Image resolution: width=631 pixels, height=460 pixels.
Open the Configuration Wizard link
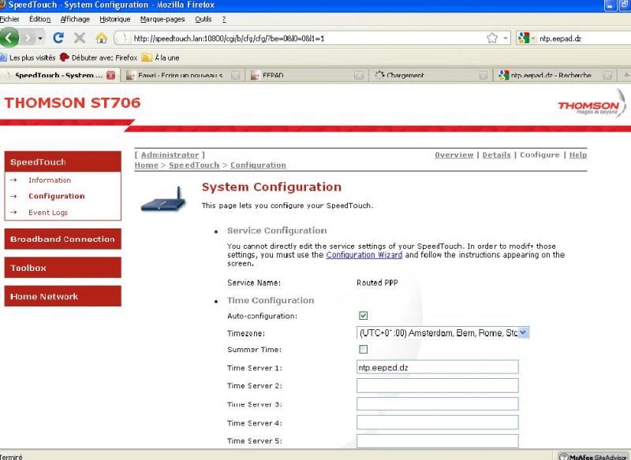click(x=364, y=254)
